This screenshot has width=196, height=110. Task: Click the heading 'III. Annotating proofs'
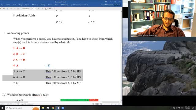[x=16, y=33]
